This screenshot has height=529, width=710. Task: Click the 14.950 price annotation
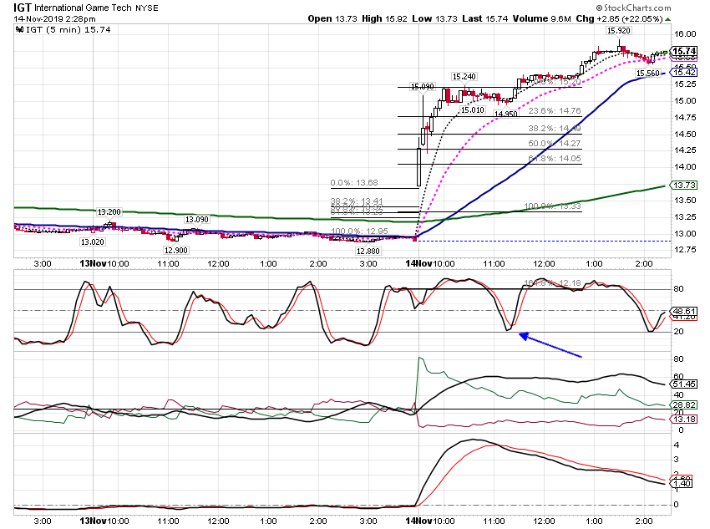coord(505,114)
